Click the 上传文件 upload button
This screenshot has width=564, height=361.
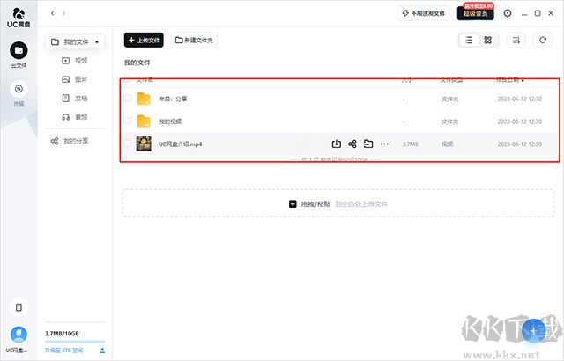(144, 40)
